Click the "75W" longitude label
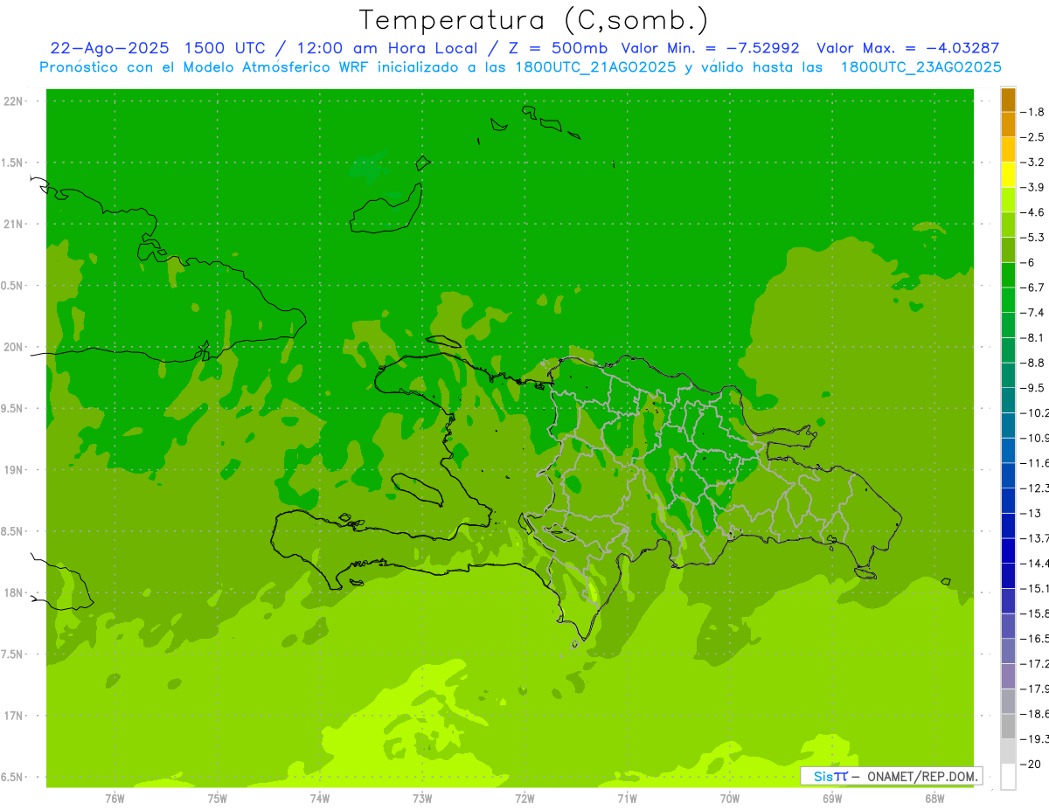Image resolution: width=1049 pixels, height=810 pixels. pyautogui.click(x=218, y=799)
